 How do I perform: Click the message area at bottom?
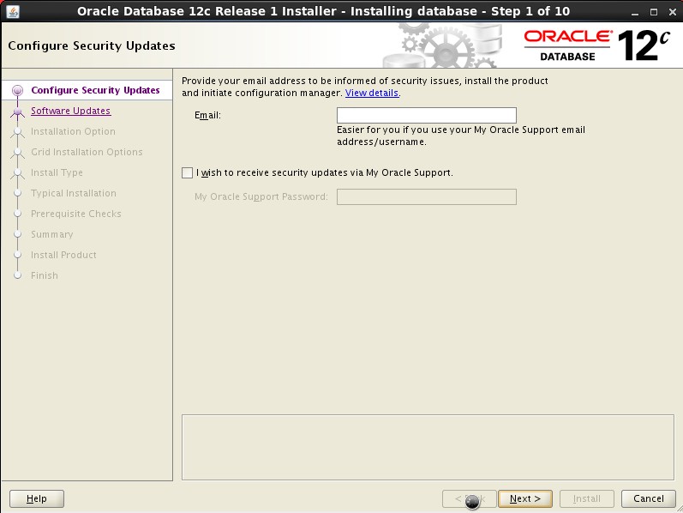click(x=428, y=448)
